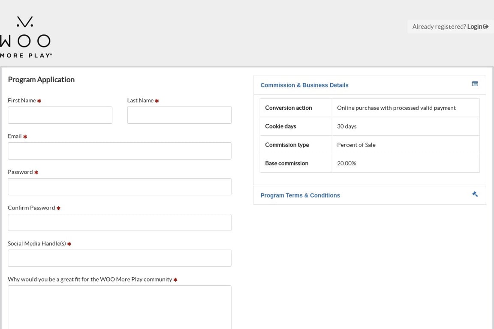The width and height of the screenshot is (494, 329).
Task: Click the 'Base commission' row label
Action: (x=287, y=163)
